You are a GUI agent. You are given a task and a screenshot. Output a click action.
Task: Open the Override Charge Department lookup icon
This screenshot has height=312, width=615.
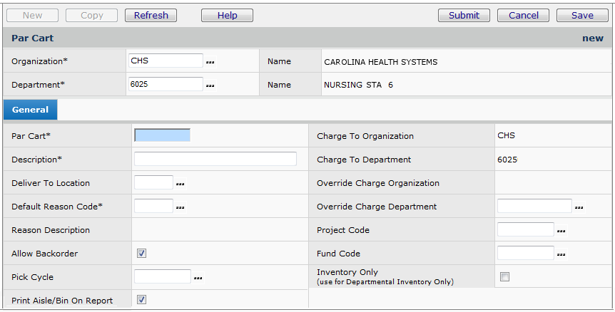[x=579, y=207]
